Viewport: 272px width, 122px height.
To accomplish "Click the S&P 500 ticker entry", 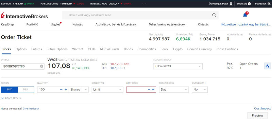I will [18, 4].
